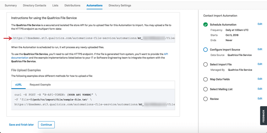The height and width of the screenshot is (133, 267).
Task: Select the Automations tab
Action: coord(95,5)
